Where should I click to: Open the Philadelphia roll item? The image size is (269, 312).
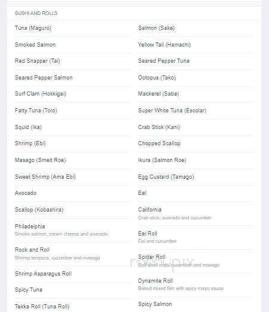click(x=72, y=230)
